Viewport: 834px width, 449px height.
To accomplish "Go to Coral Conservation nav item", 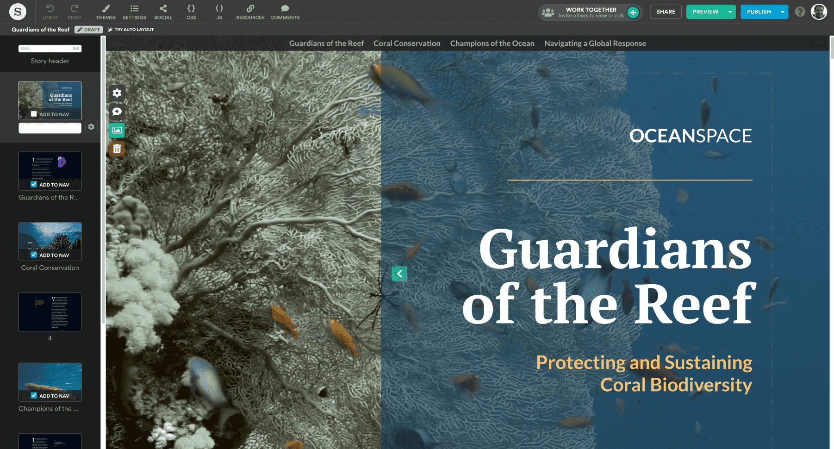I will point(407,44).
